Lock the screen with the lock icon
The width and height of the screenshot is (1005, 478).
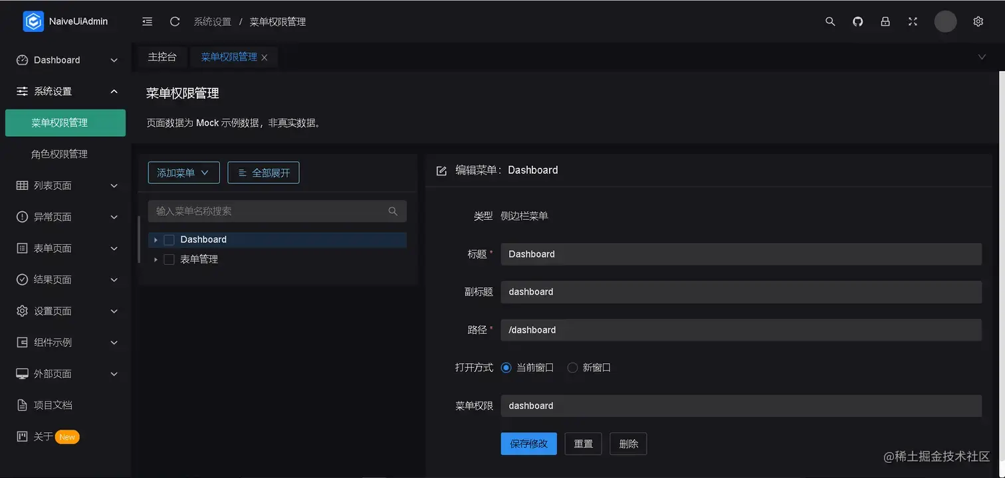(x=885, y=21)
